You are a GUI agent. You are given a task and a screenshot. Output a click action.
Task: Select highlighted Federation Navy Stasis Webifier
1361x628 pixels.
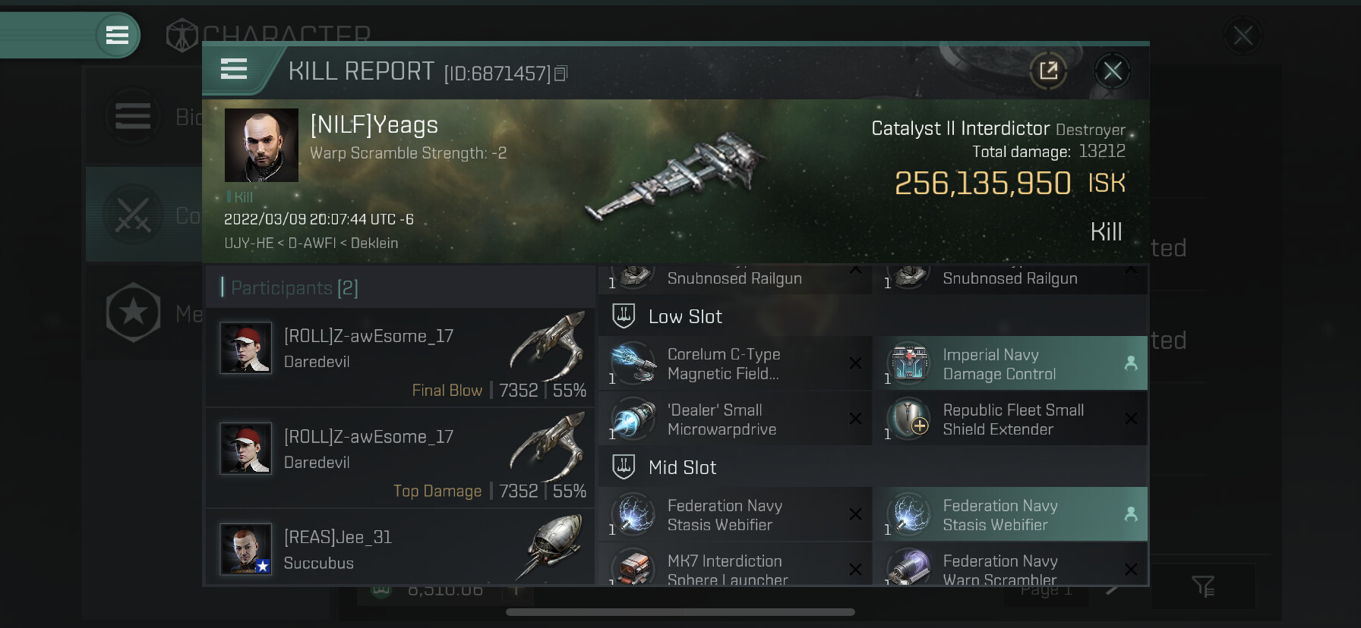(1010, 514)
